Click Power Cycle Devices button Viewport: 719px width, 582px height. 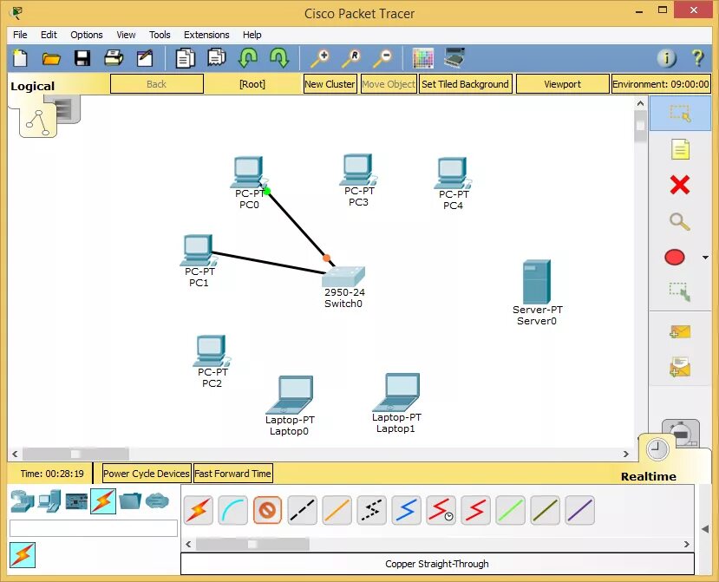click(x=147, y=474)
